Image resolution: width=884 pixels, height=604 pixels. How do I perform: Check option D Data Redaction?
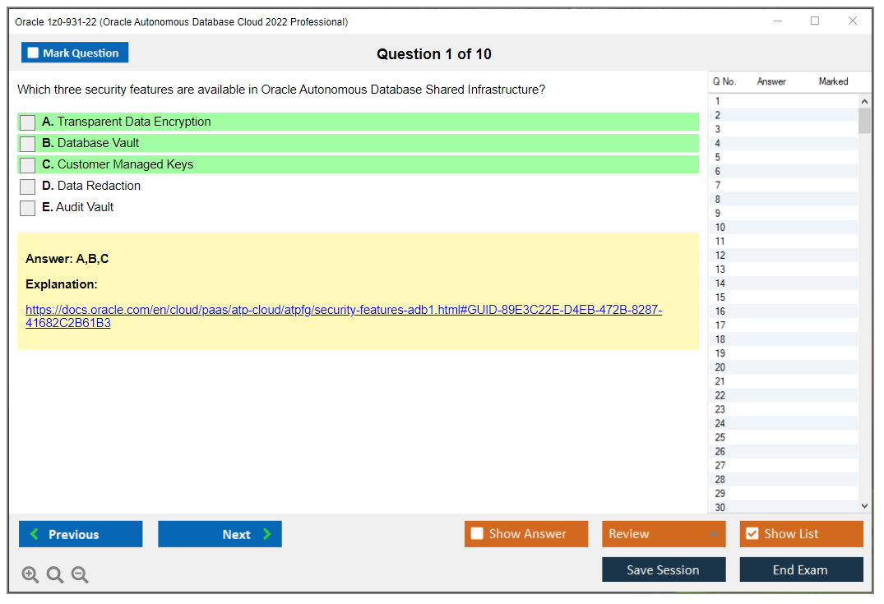click(x=27, y=186)
